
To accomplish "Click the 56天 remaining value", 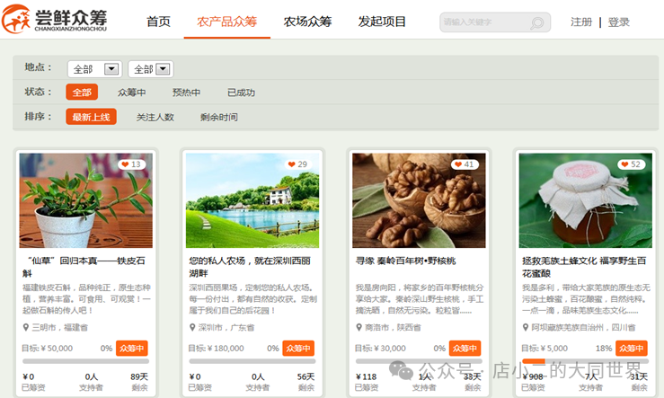I will (x=305, y=376).
